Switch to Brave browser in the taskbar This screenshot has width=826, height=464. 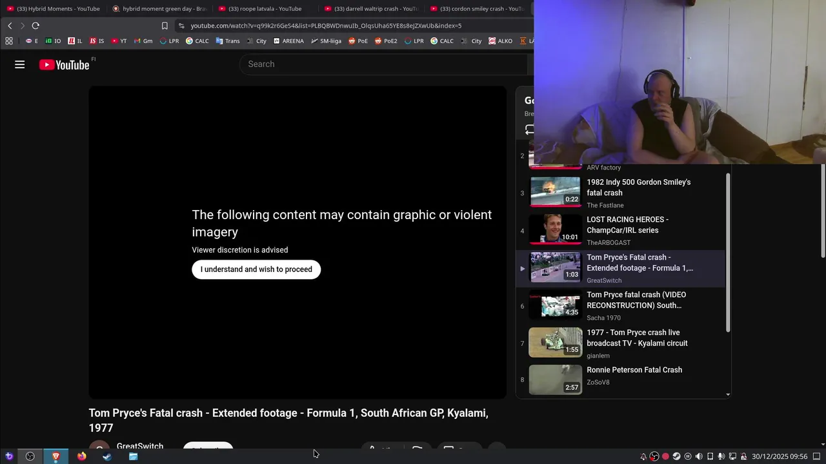point(55,456)
